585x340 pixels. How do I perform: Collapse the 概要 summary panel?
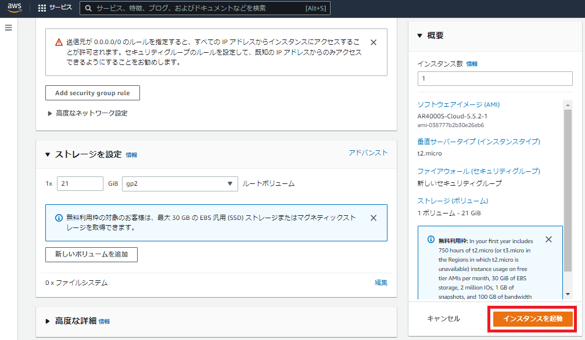pos(420,36)
